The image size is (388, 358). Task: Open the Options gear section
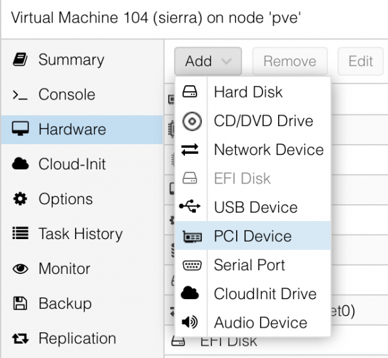pyautogui.click(x=65, y=199)
